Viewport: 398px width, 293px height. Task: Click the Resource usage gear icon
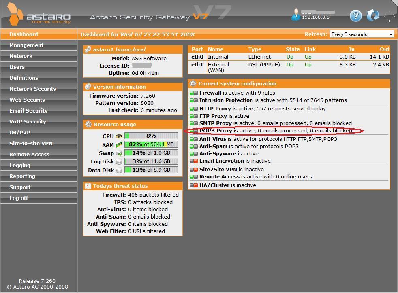88,124
